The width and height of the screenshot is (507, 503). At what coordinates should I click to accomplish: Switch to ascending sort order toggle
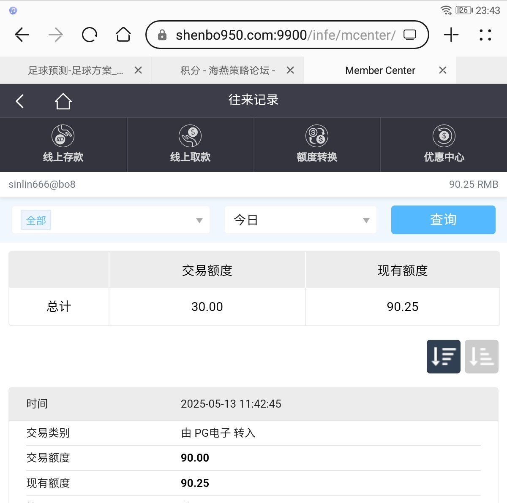[481, 357]
